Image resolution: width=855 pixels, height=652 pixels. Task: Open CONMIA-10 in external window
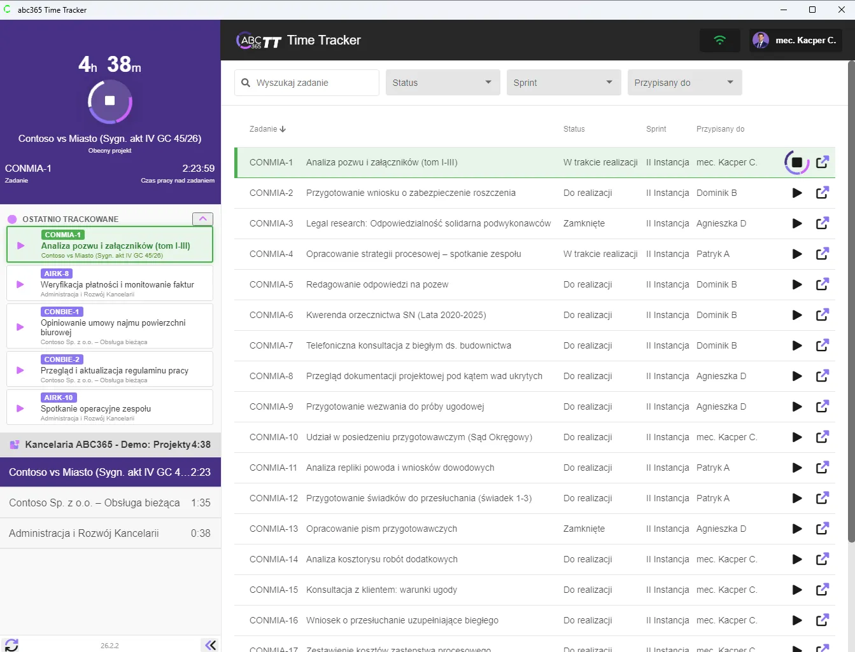(x=823, y=436)
